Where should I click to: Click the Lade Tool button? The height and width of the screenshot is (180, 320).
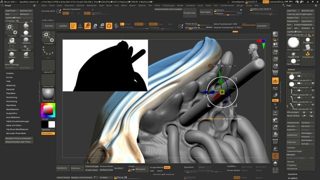pos(293,11)
